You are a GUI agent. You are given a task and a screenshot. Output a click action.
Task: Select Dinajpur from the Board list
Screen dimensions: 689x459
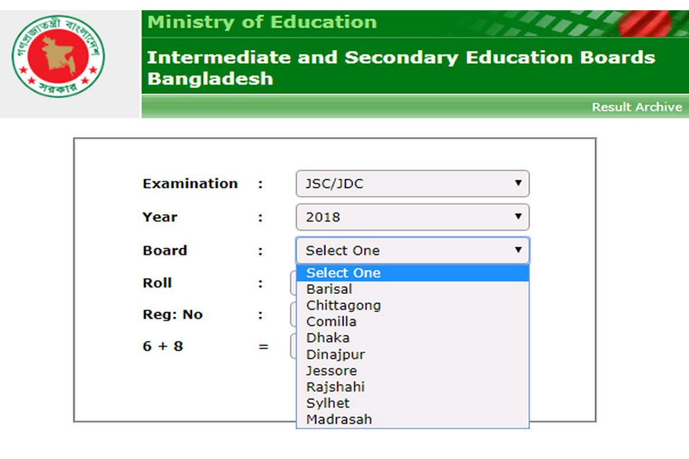click(x=335, y=354)
